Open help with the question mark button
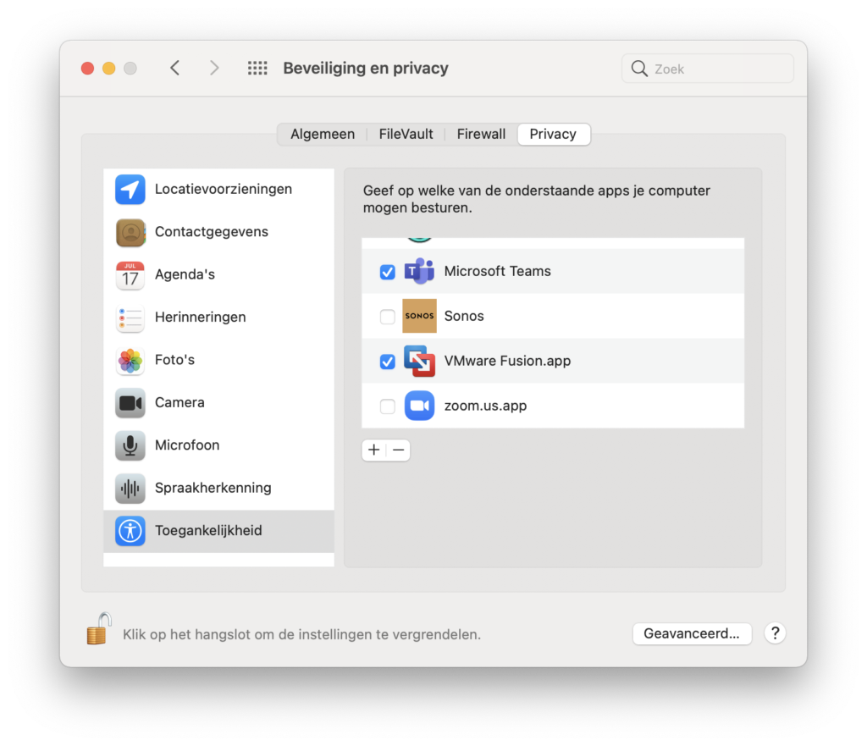Image resolution: width=867 pixels, height=746 pixels. pos(776,633)
